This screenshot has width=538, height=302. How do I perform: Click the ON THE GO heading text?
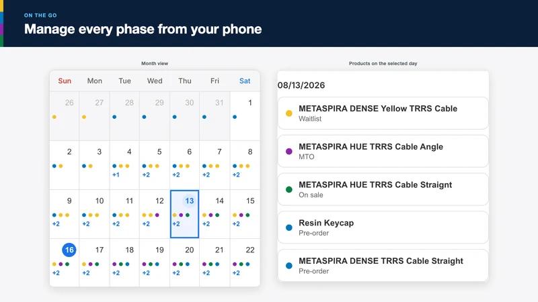40,15
